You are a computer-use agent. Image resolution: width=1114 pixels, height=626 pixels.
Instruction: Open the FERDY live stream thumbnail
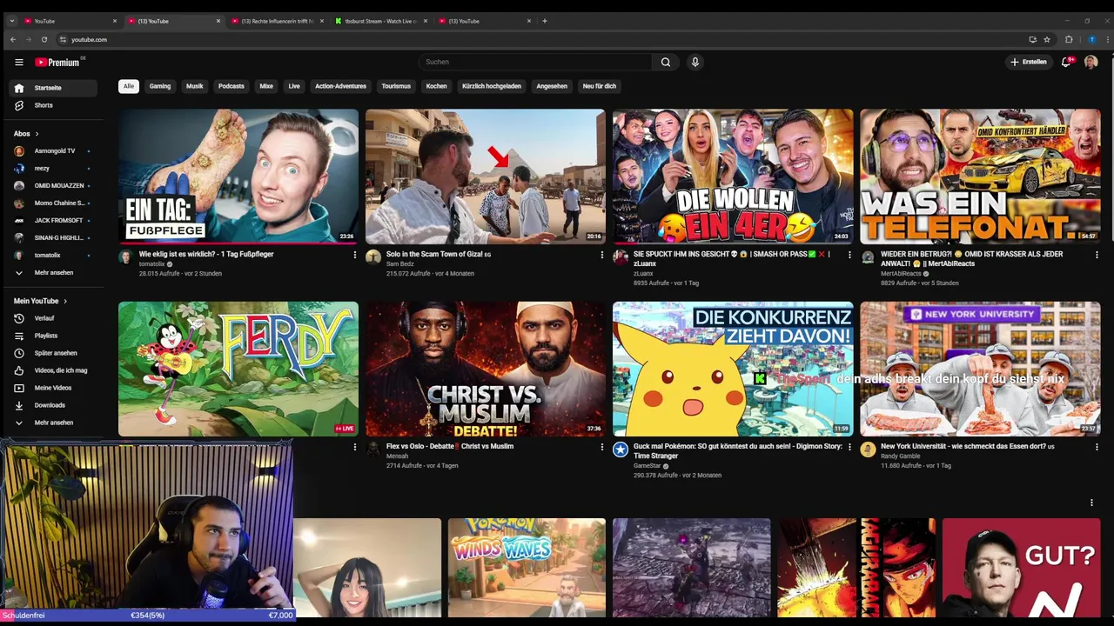[x=238, y=369]
